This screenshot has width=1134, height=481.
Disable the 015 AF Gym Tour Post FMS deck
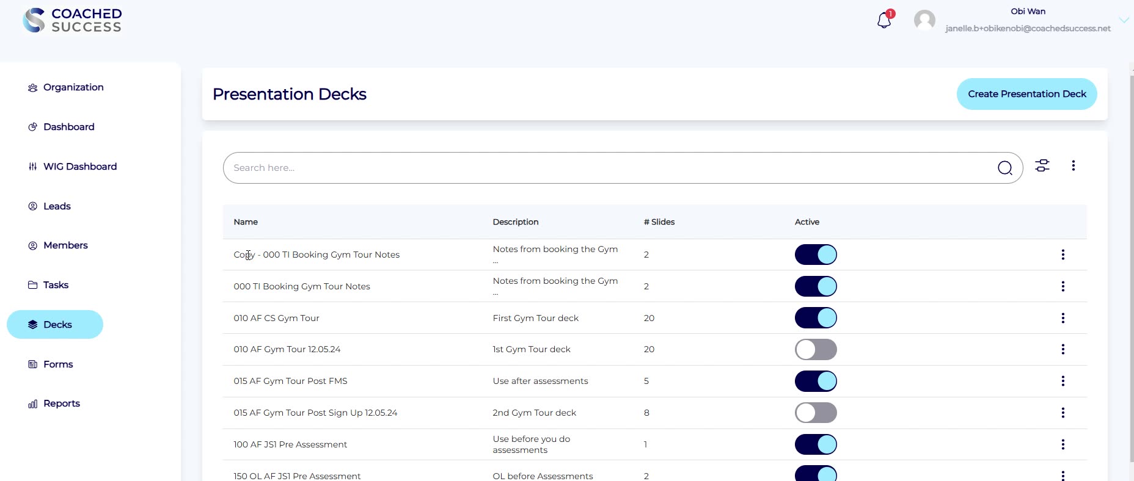tap(816, 381)
